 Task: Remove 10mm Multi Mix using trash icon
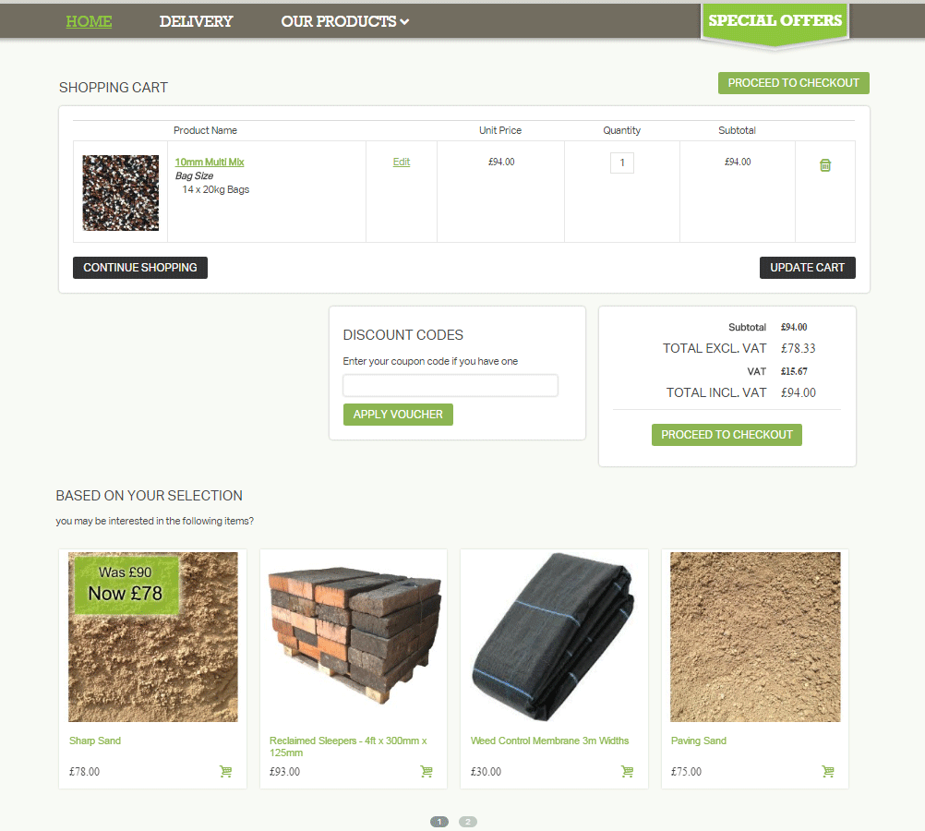824,164
